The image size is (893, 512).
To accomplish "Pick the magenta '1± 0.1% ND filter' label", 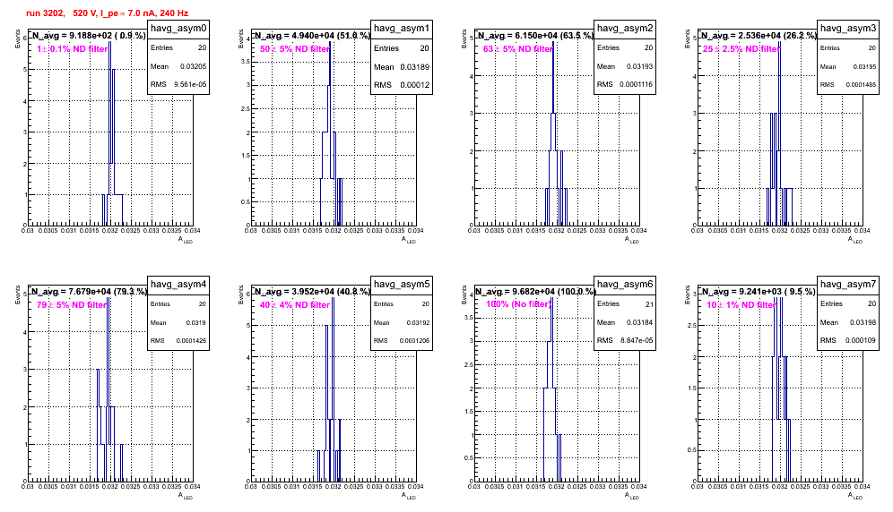I will pos(73,49).
